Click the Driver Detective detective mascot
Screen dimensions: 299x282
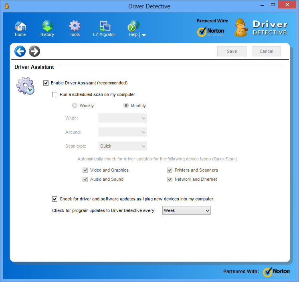click(x=241, y=28)
